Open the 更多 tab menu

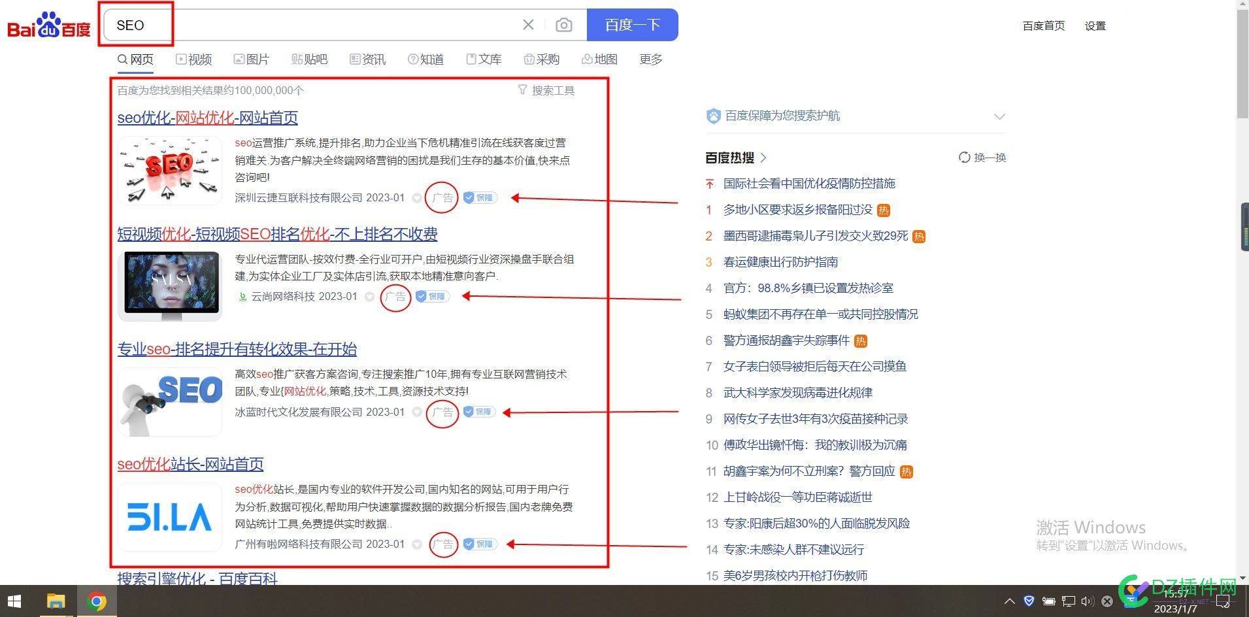(651, 59)
